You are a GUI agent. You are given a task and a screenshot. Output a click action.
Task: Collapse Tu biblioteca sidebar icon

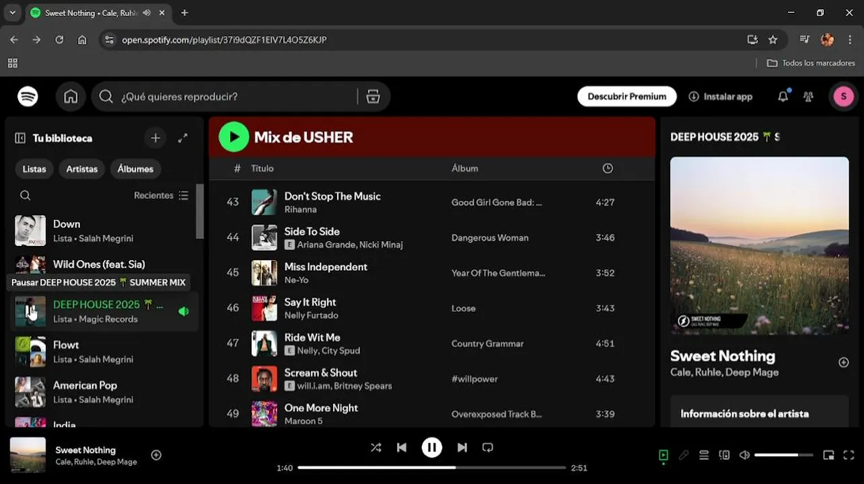point(20,138)
